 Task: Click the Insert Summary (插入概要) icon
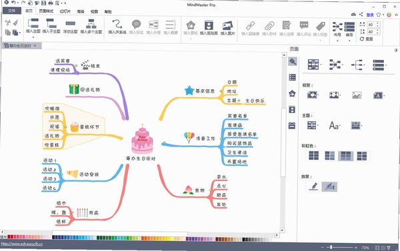(171, 25)
